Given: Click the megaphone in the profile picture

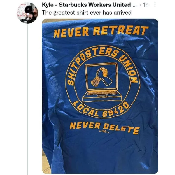Looking at the screenshot, I should tap(28, 10).
